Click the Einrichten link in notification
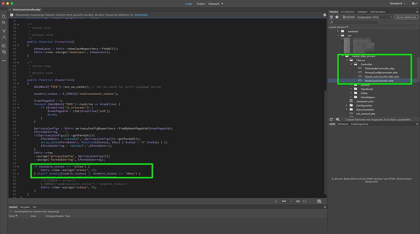 tap(141, 15)
